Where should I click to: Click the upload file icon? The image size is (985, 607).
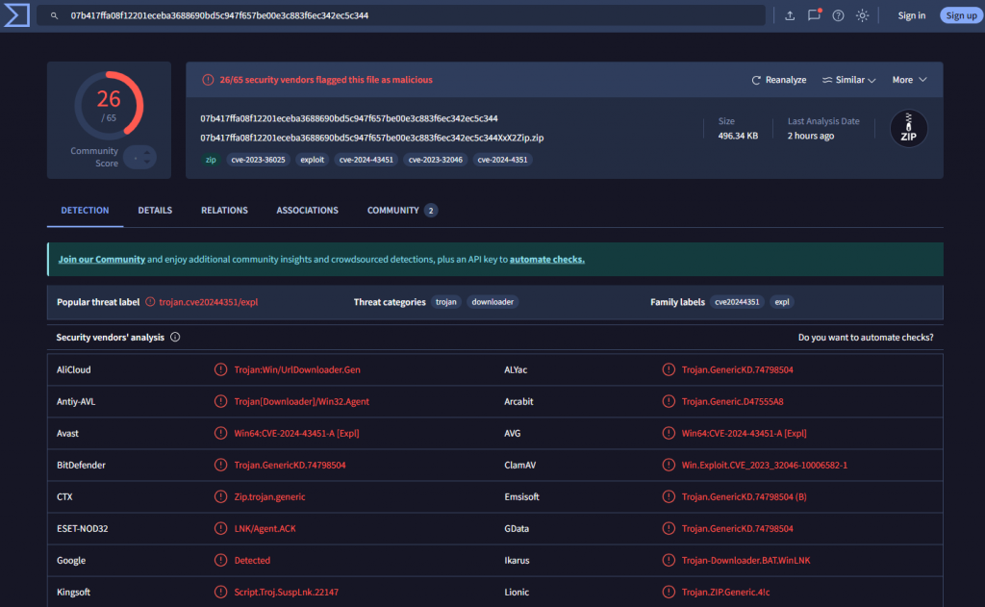pos(790,15)
